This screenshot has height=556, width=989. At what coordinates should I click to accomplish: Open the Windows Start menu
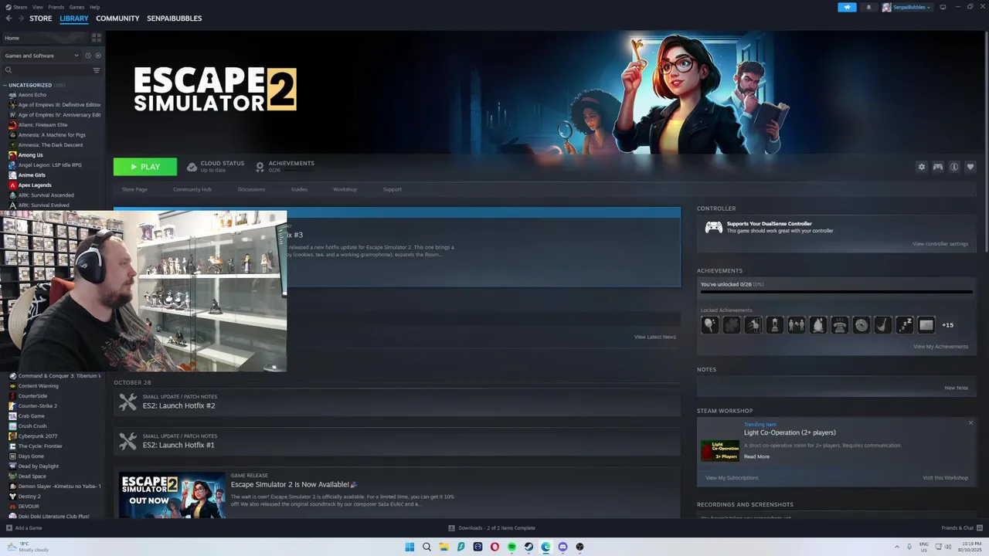click(410, 547)
